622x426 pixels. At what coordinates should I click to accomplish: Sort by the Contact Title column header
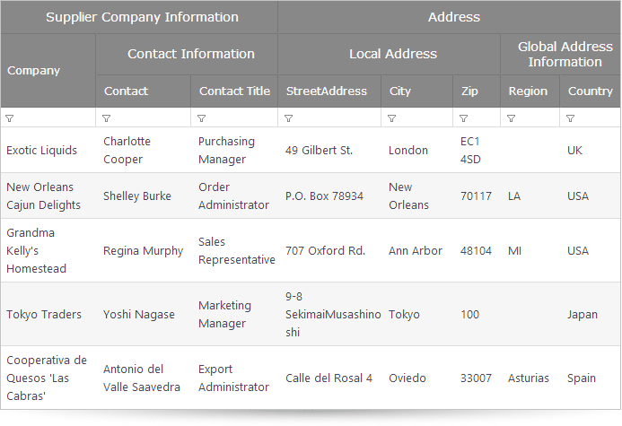pyautogui.click(x=234, y=91)
